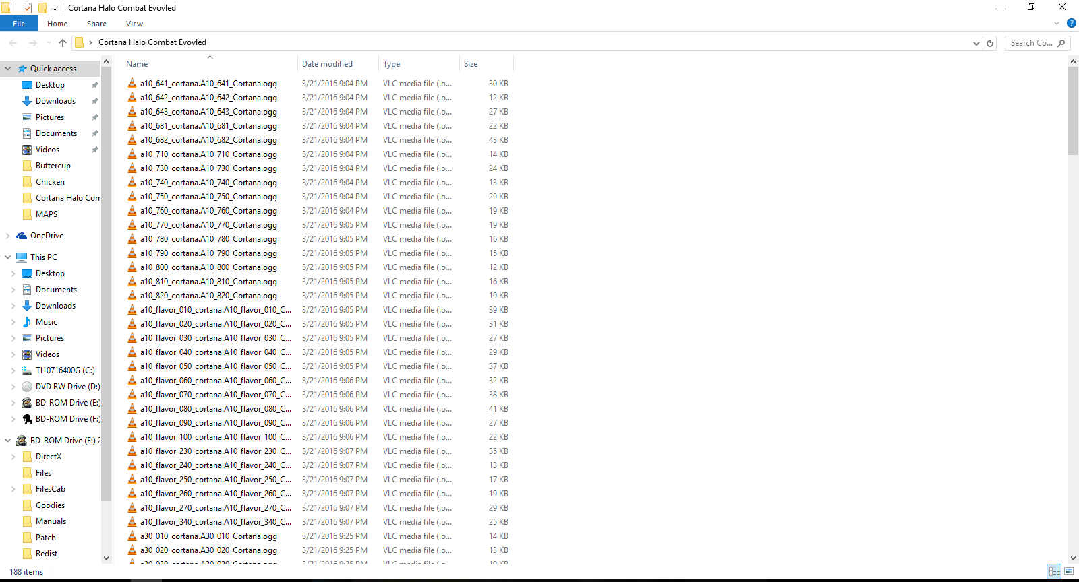Switch to Large icons view in status bar

coord(1069,571)
